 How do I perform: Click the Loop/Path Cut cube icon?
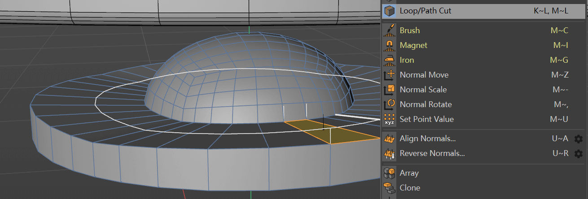coord(389,11)
